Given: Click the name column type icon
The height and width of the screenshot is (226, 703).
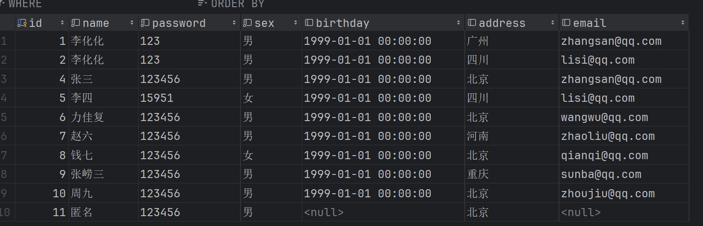Looking at the screenshot, I should pos(76,23).
